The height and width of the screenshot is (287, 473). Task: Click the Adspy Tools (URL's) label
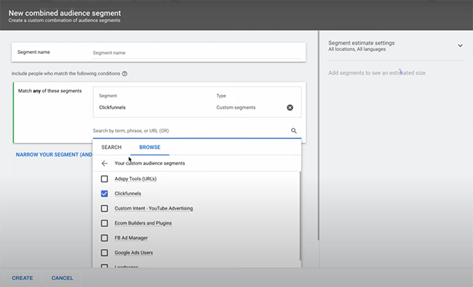pos(135,179)
